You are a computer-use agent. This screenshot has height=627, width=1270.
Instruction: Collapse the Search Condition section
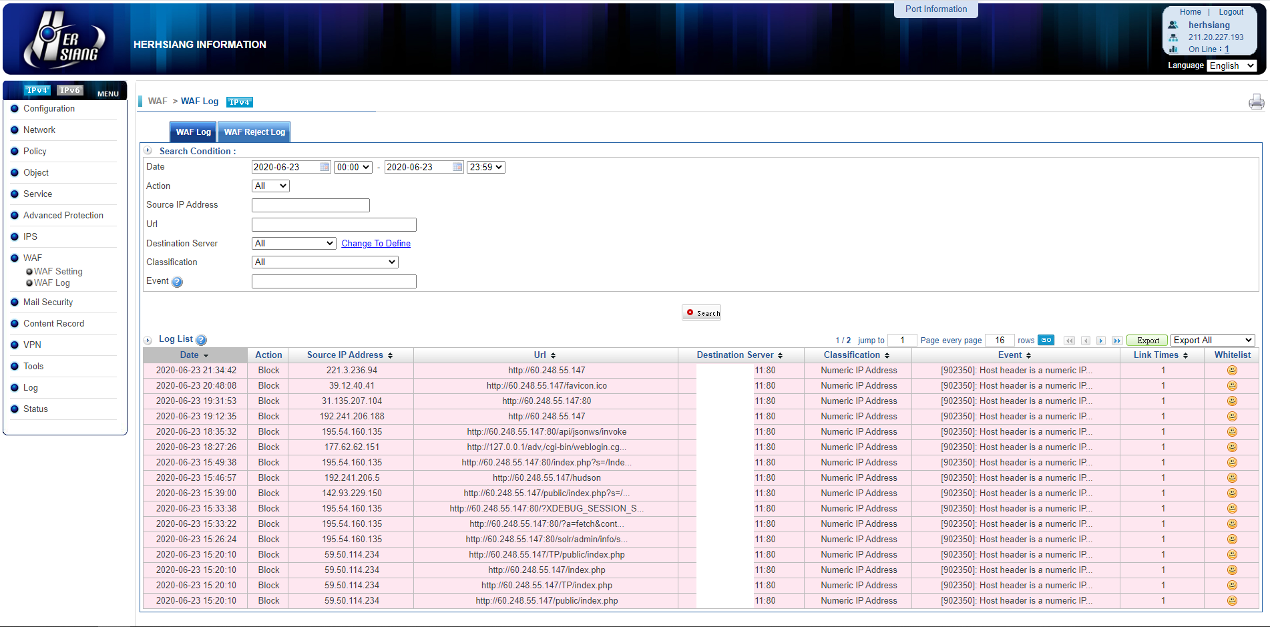148,151
